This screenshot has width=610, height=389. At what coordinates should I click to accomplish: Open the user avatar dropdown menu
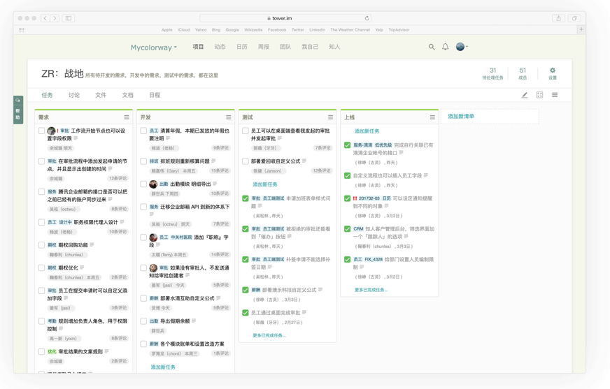coord(462,47)
